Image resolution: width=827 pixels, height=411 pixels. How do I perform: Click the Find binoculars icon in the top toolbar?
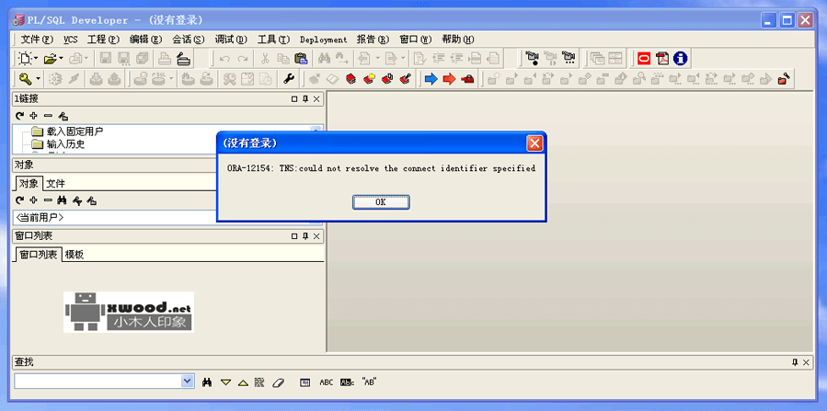(324, 58)
